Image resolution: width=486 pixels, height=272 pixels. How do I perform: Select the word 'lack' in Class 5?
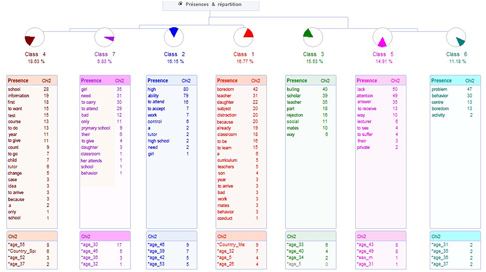coord(361,89)
